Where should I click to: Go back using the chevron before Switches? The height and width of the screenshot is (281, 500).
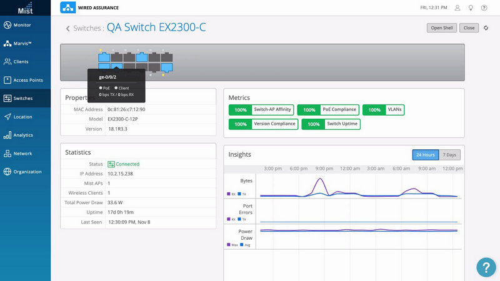coord(67,28)
